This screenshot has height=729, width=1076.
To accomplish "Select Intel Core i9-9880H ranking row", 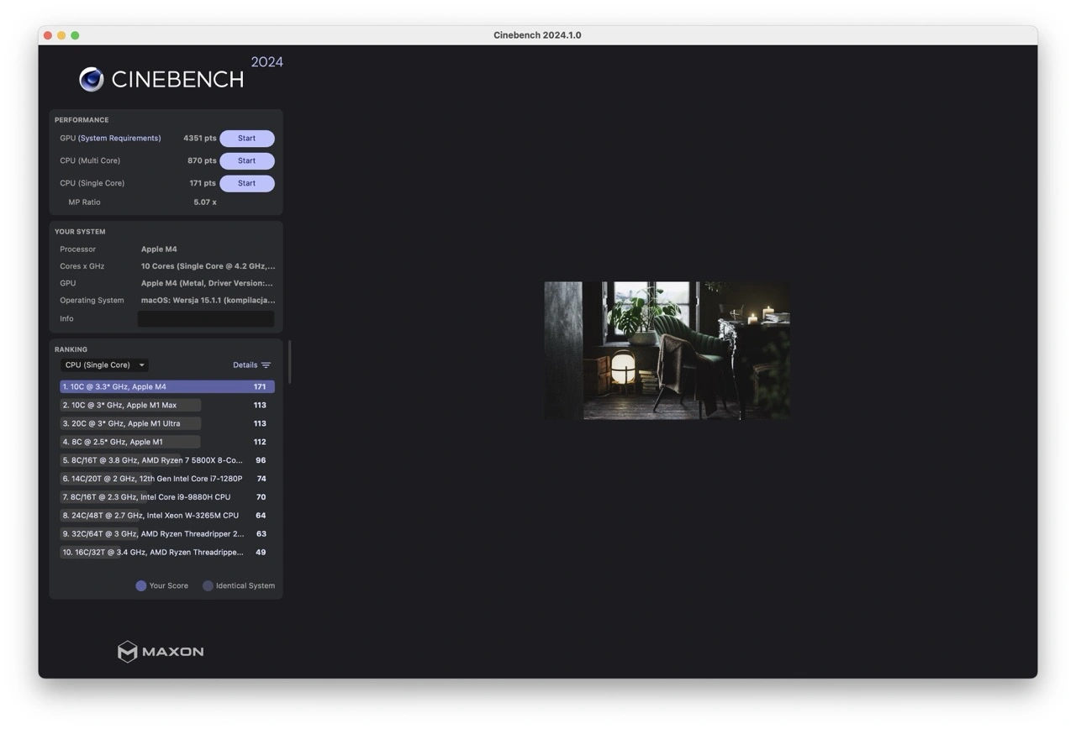I will (x=167, y=497).
